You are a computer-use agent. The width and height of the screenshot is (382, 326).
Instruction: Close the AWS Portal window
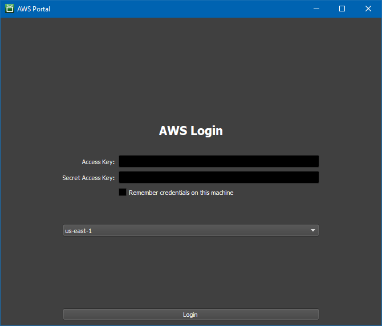[368, 9]
